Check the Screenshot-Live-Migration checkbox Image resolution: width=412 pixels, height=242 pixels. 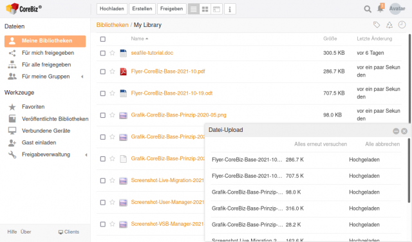click(x=103, y=181)
